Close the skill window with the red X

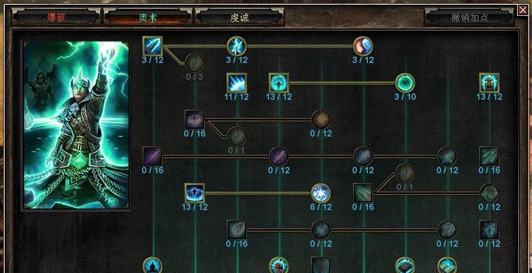[x=523, y=10]
